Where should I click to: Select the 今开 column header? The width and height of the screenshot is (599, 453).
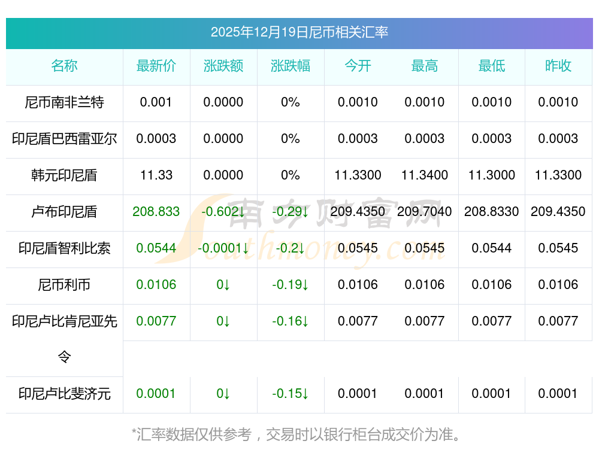tap(358, 66)
